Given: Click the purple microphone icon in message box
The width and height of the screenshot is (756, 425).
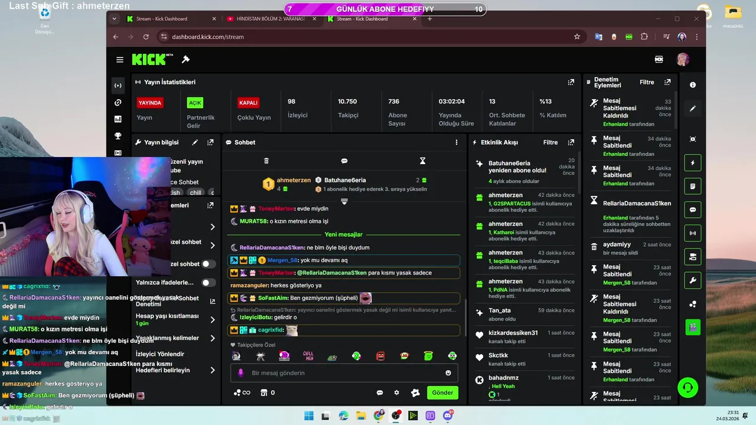Looking at the screenshot, I should click(240, 373).
